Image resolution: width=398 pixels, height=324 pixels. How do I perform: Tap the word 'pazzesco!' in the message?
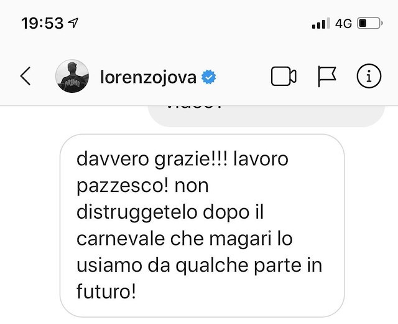coord(123,188)
